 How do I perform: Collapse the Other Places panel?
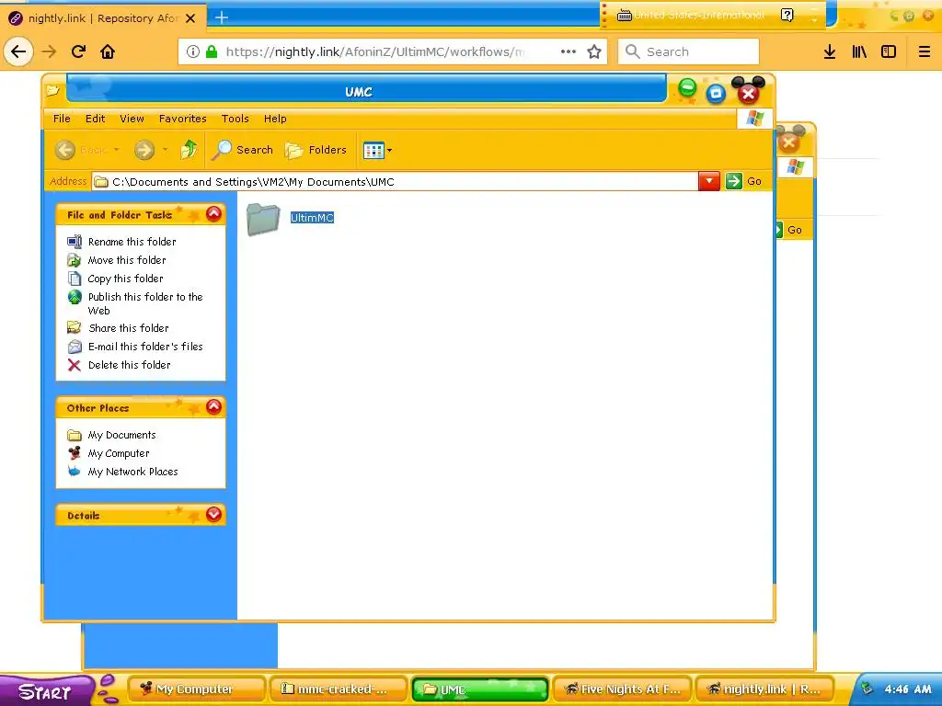(x=213, y=407)
